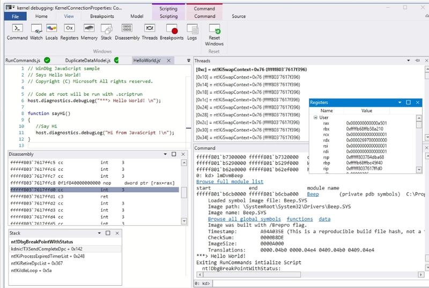The image size is (429, 288).
Task: Show the Threads window from ribbon
Action: coord(150,32)
